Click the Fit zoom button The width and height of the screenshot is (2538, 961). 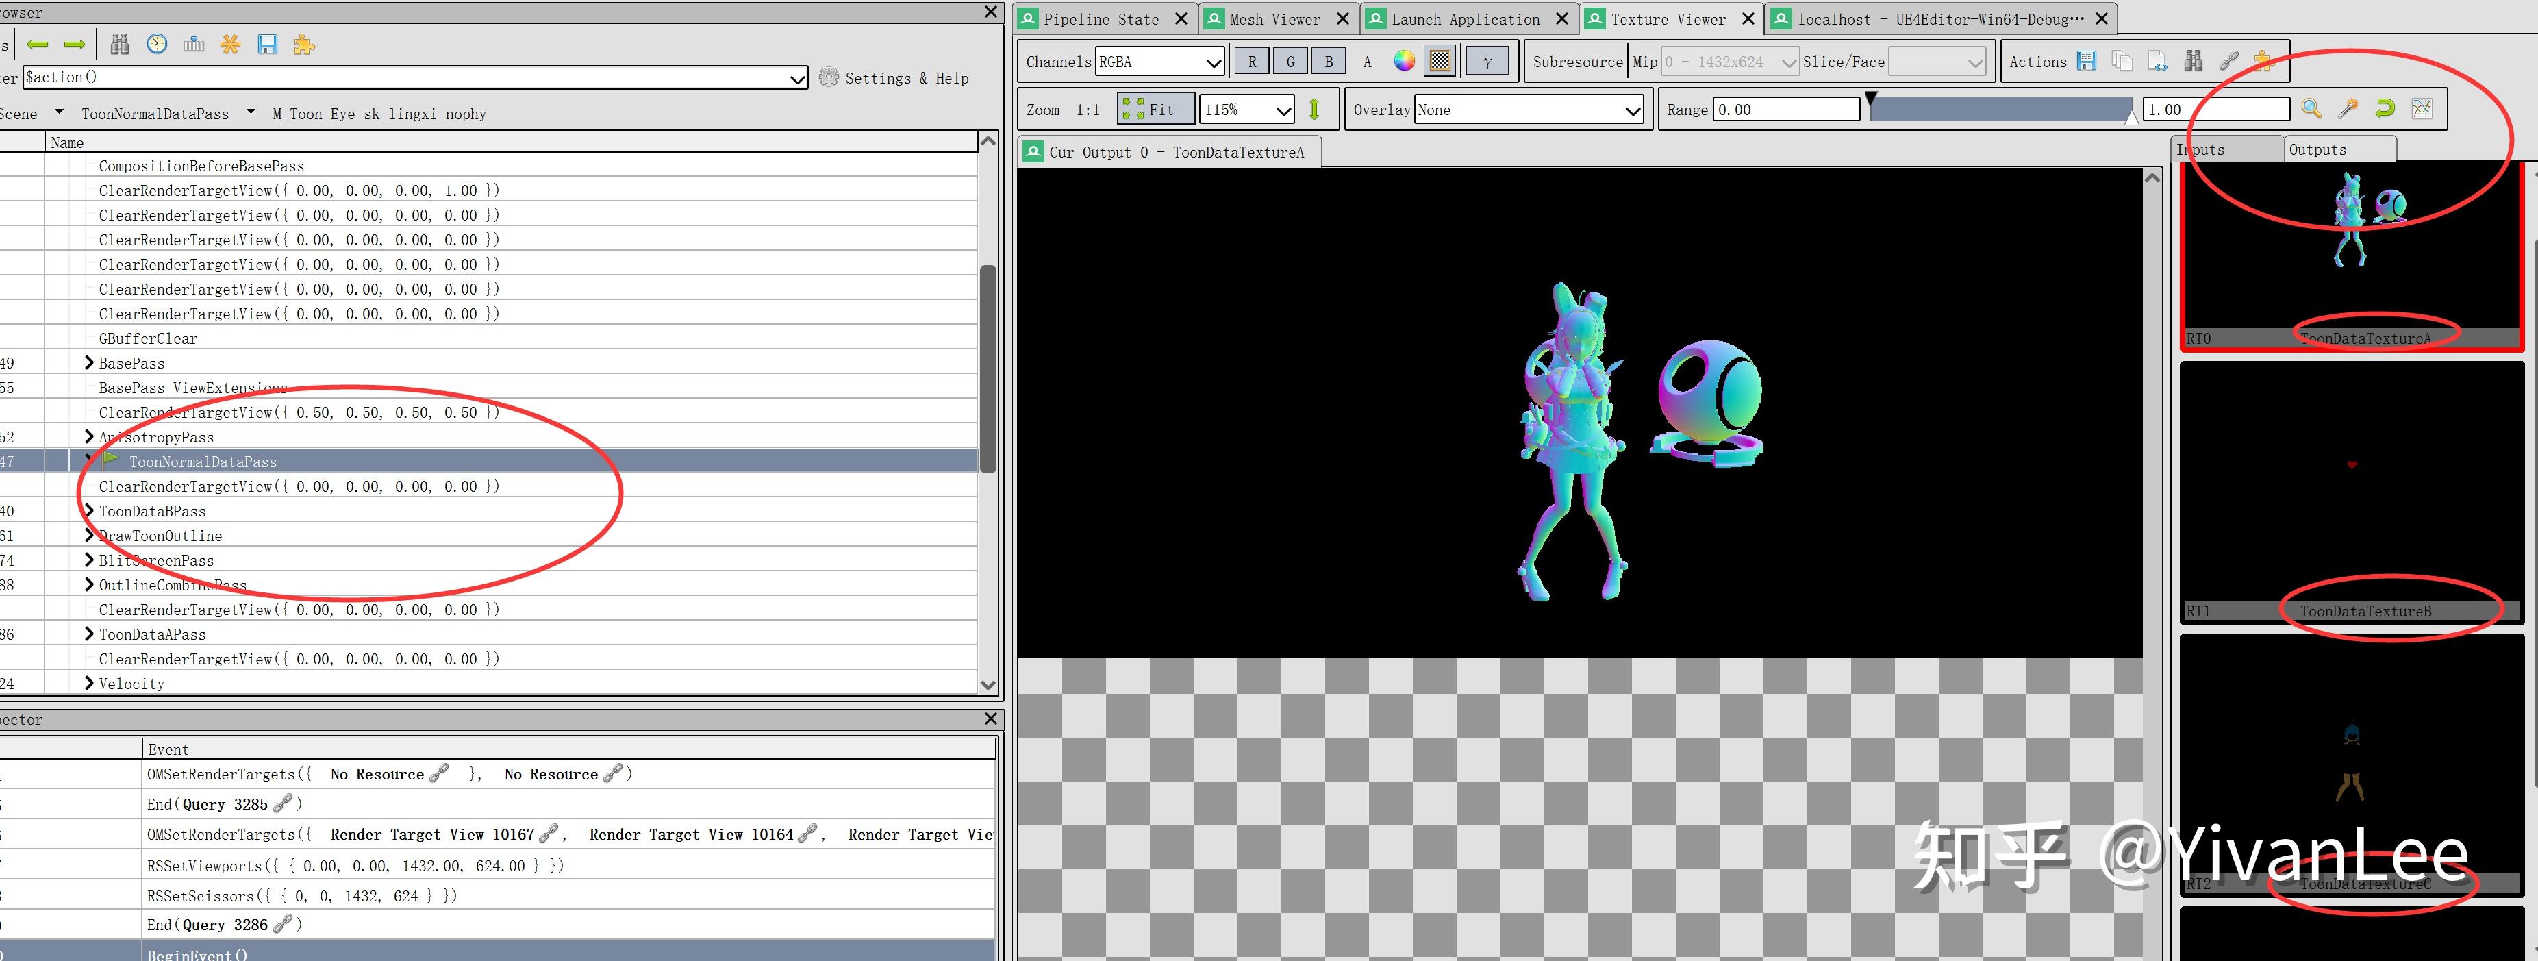[x=1156, y=110]
